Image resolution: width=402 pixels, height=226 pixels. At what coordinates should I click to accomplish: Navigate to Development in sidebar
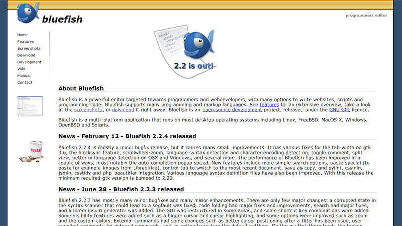[29, 62]
